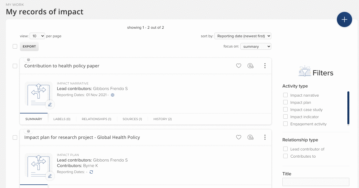Screen dimensions: 359x188
Task: Open three-dot menu for Contribution to health policy paper
Action: tap(265, 66)
